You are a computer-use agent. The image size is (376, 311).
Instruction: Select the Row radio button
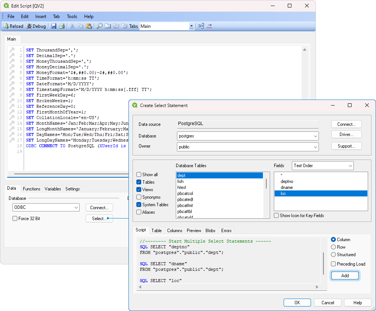pos(334,247)
